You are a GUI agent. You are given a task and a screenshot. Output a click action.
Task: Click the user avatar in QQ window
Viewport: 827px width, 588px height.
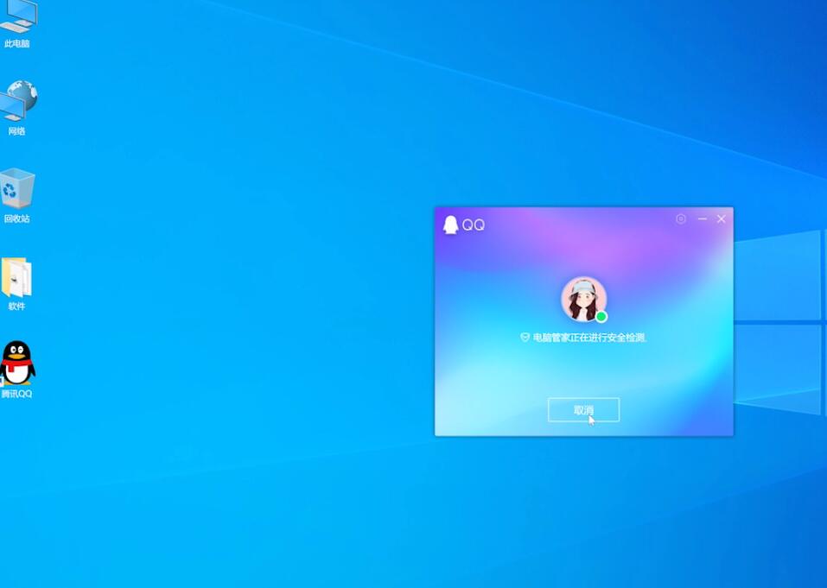coord(583,299)
